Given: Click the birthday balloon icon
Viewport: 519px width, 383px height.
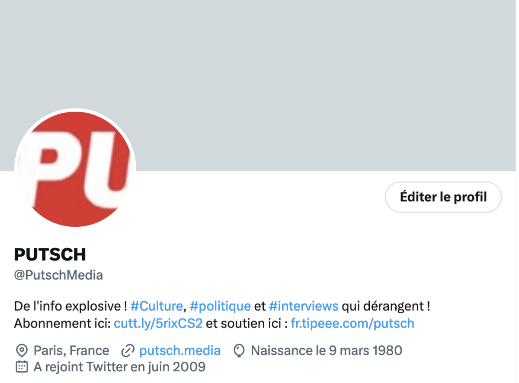Looking at the screenshot, I should [239, 351].
